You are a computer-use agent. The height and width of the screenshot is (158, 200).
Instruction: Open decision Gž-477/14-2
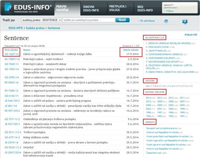[12, 137]
